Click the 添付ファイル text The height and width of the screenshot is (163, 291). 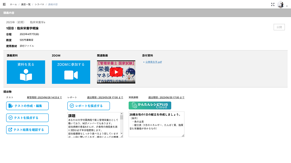27,46
